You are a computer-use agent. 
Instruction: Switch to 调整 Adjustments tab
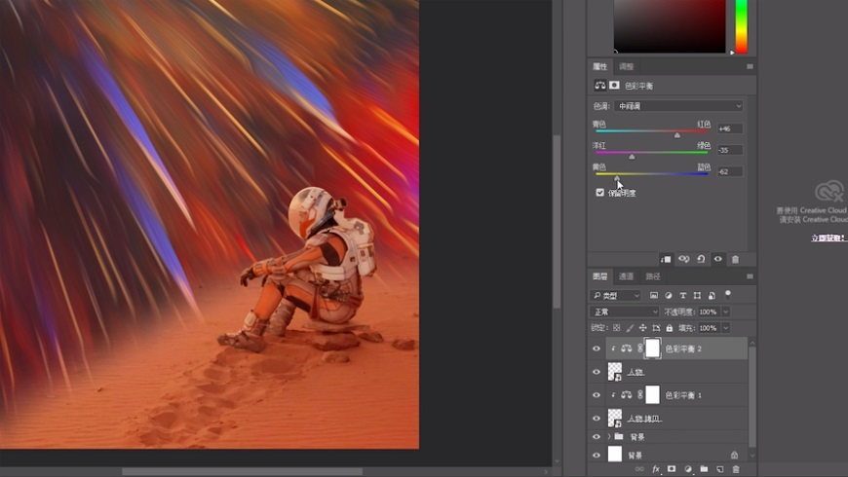627,66
